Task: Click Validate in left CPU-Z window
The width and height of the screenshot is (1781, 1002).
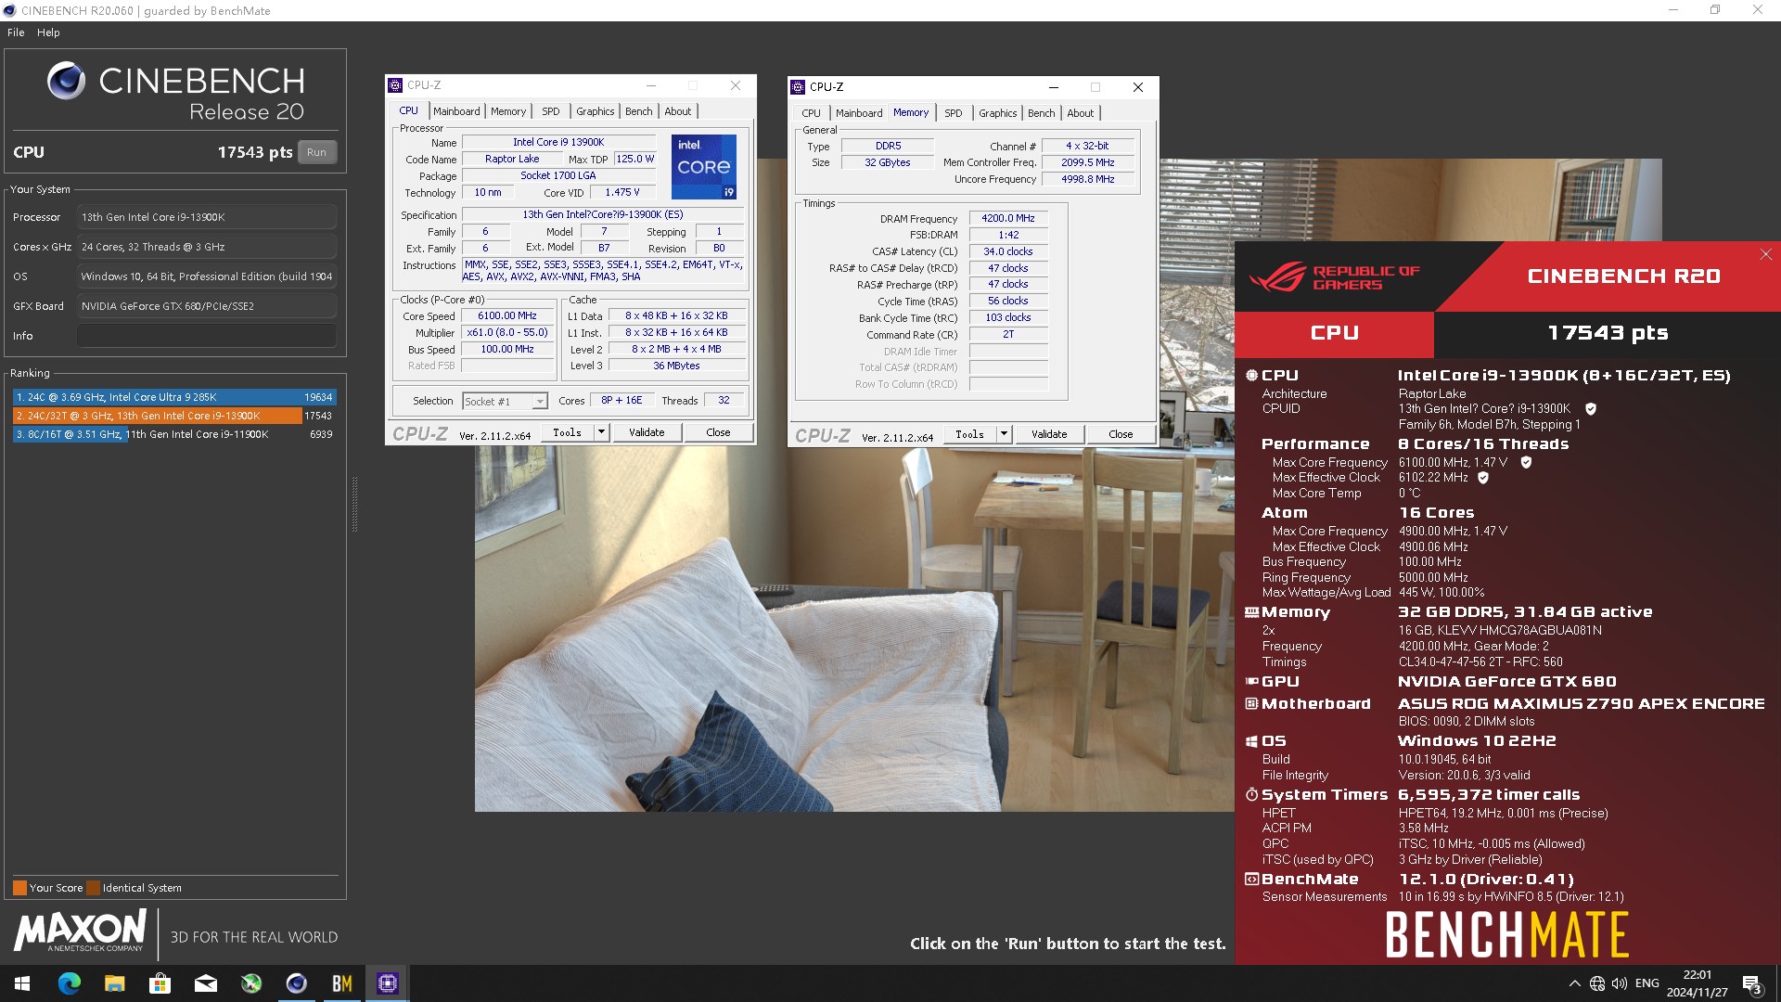Action: pos(647,432)
